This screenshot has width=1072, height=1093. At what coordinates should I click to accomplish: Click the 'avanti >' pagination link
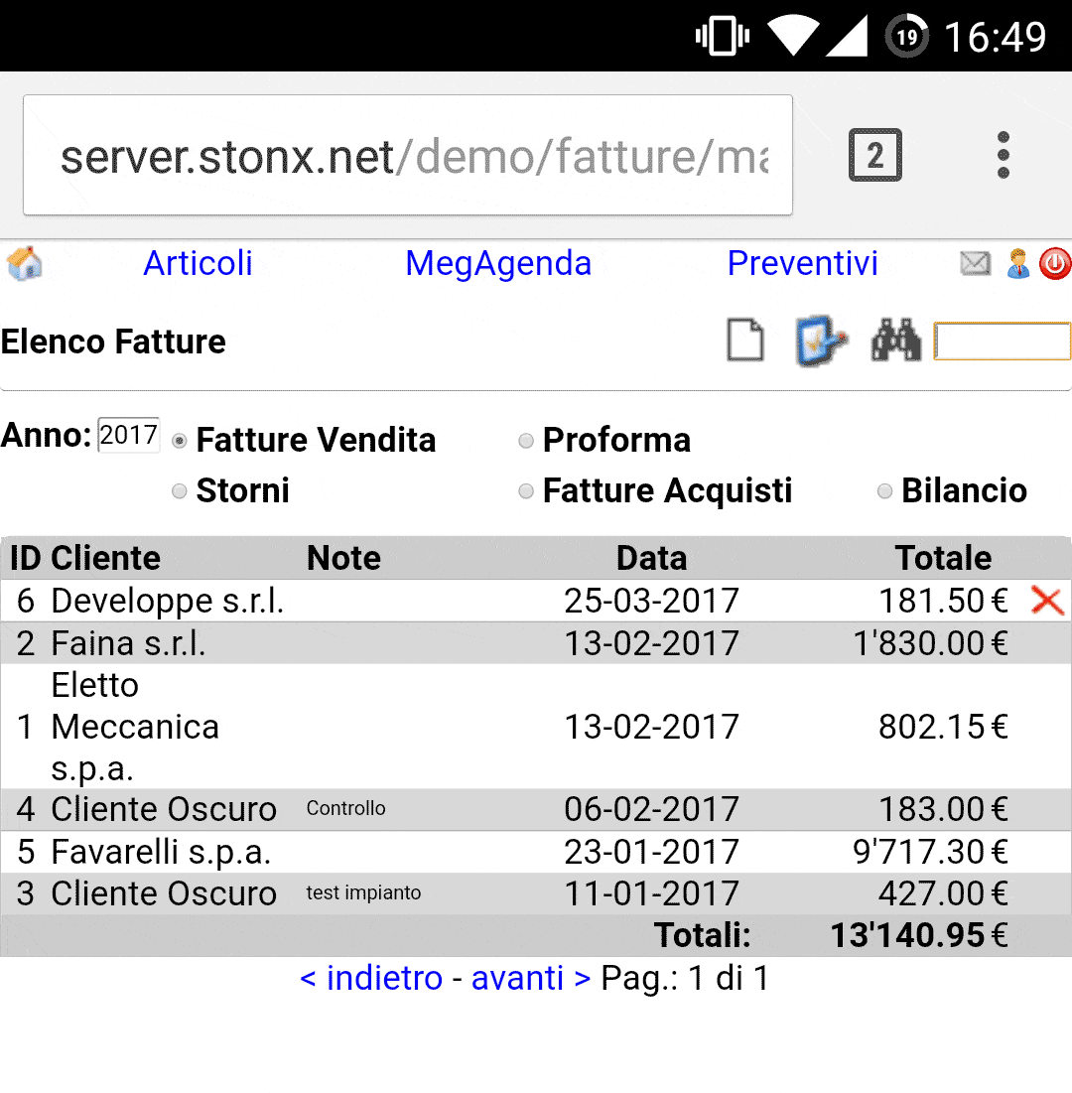pos(531,978)
